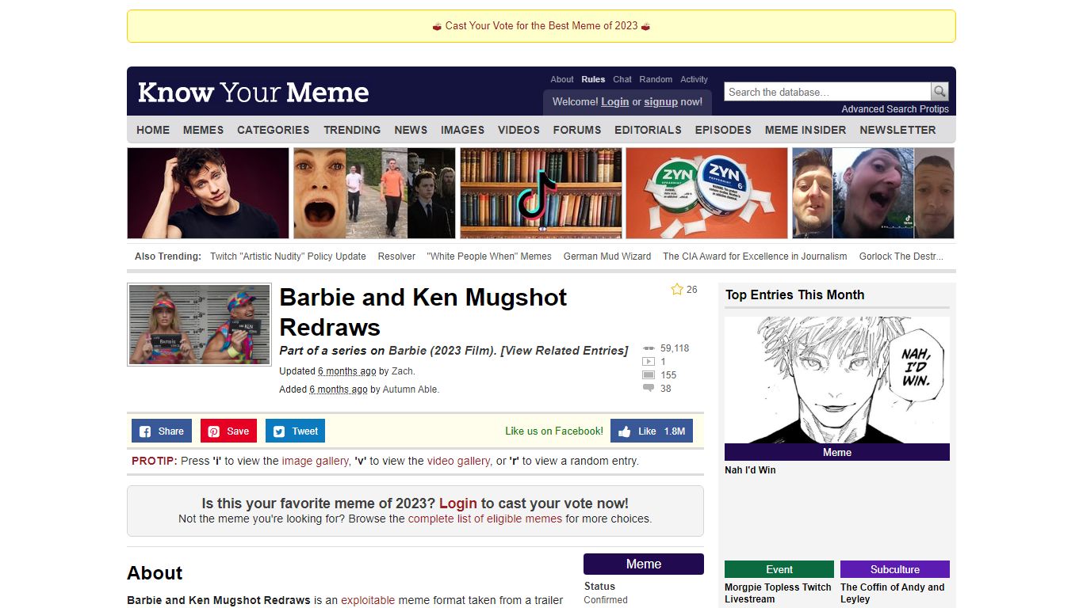
Task: Open the ZYN pouches trending thumbnail
Action: (707, 193)
